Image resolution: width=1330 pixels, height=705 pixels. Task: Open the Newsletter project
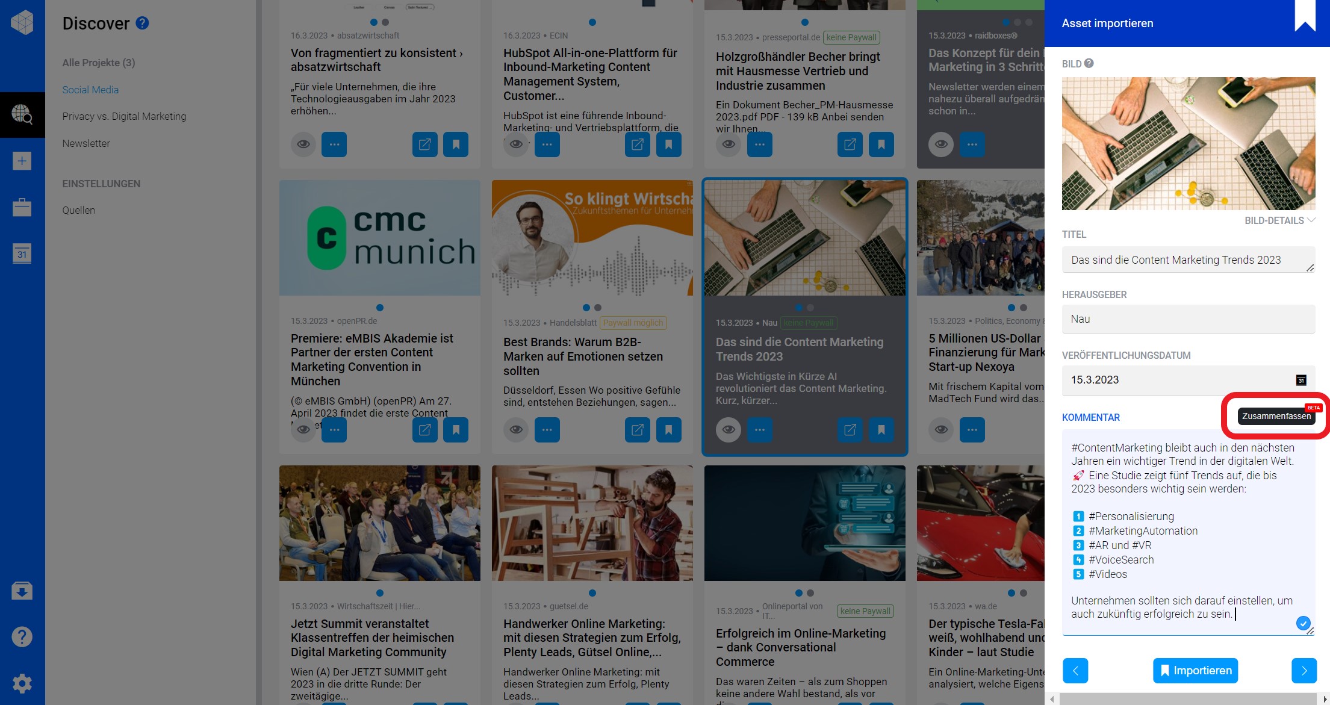[x=86, y=143]
